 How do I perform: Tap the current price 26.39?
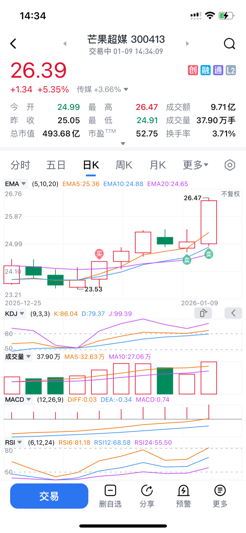pyautogui.click(x=38, y=71)
